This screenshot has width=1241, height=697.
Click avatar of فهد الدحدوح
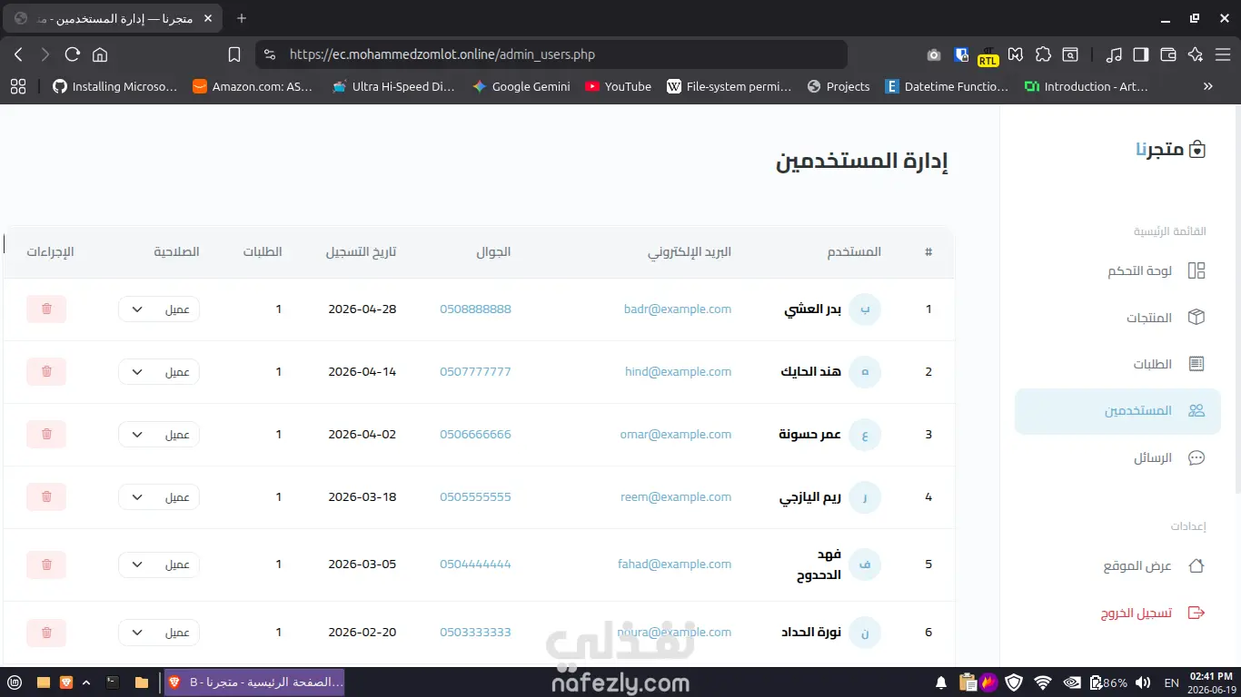(865, 564)
